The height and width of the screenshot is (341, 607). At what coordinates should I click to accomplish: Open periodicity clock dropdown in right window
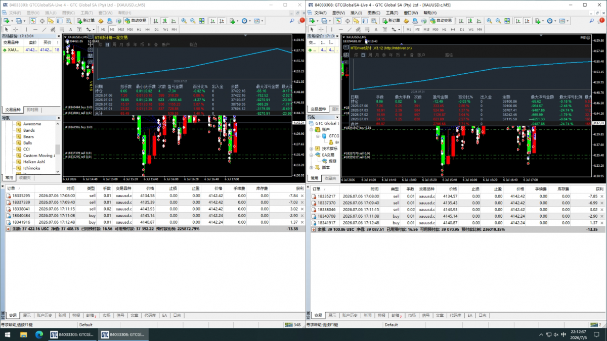point(551,21)
